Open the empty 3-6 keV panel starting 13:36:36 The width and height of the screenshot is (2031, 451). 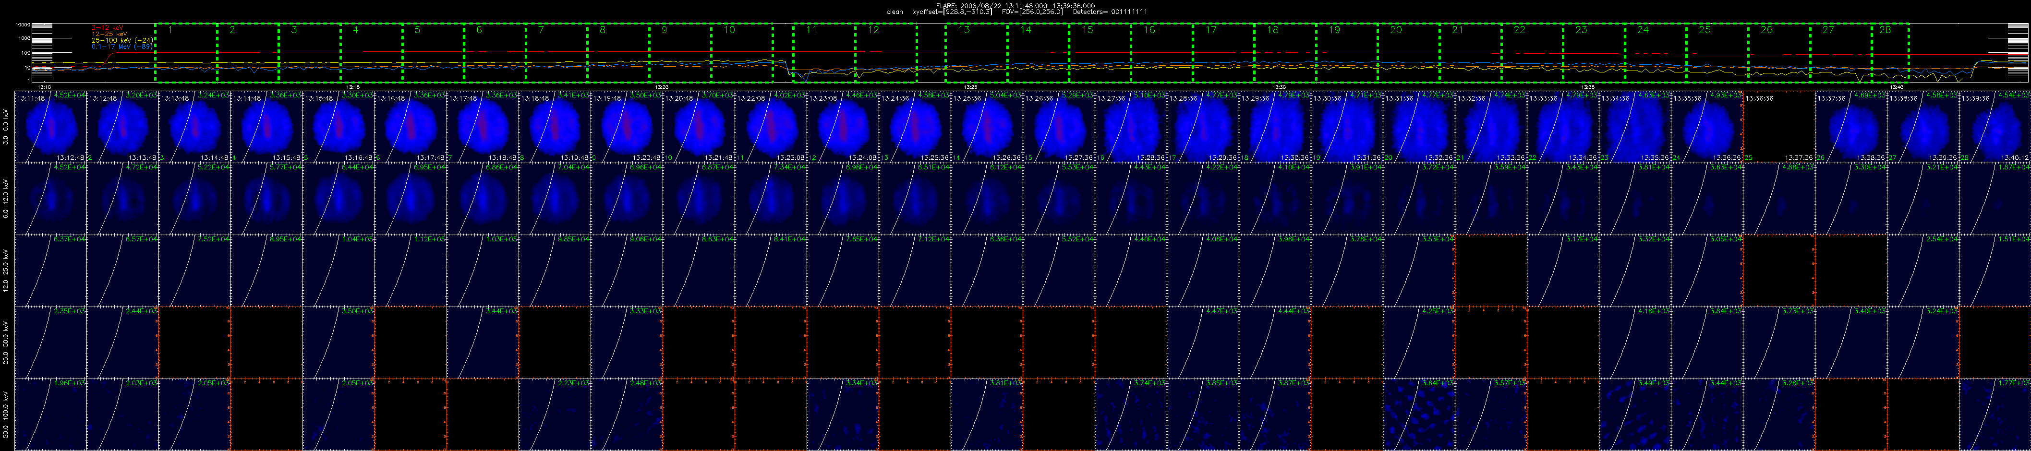[1779, 127]
